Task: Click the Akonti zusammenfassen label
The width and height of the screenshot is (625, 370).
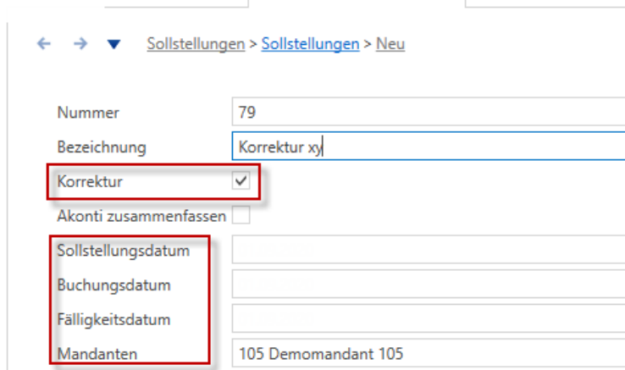Action: coord(141,216)
